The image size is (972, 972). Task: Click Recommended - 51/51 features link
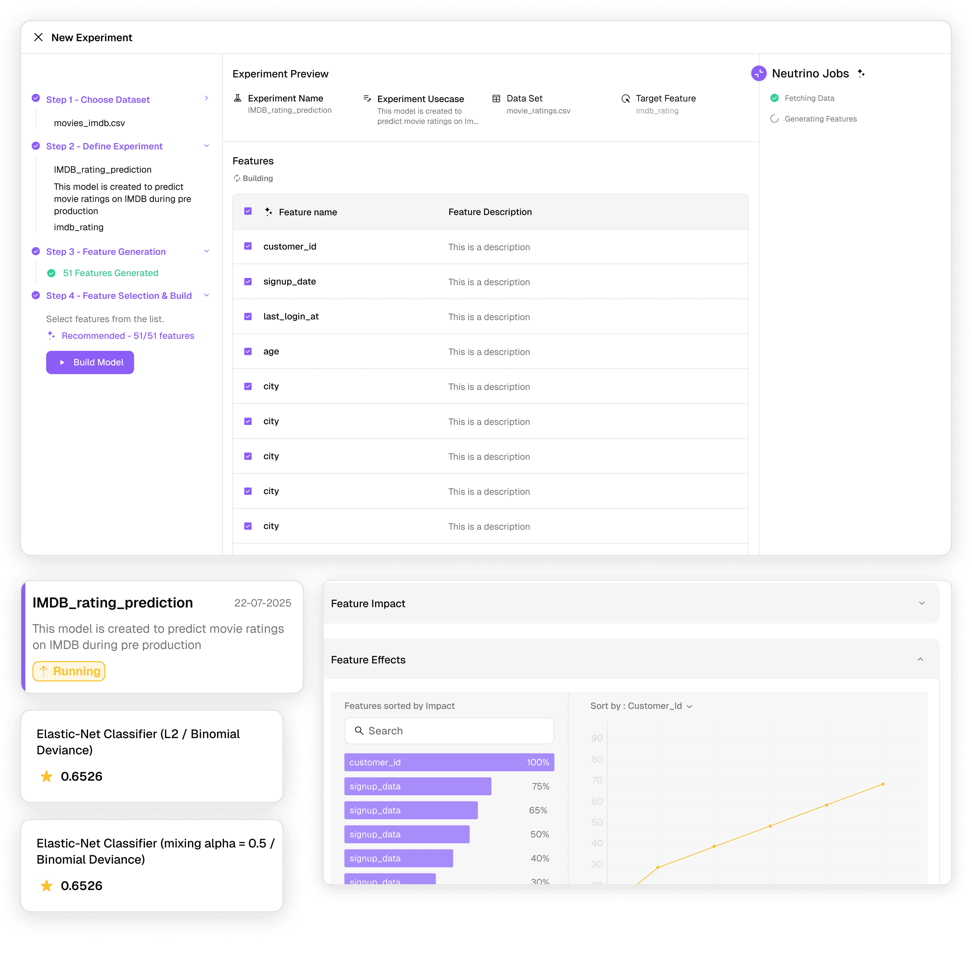pos(128,336)
